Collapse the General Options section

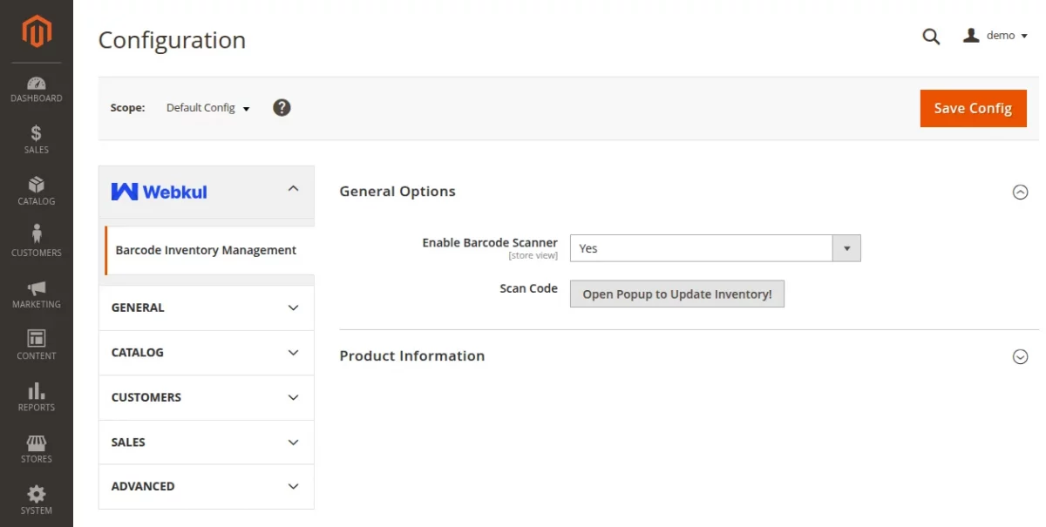tap(1020, 192)
